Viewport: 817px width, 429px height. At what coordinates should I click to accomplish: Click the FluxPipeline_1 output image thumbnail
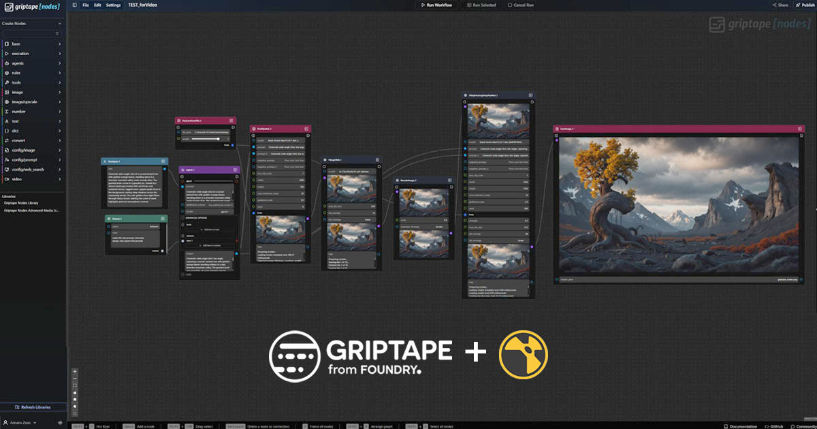click(281, 229)
